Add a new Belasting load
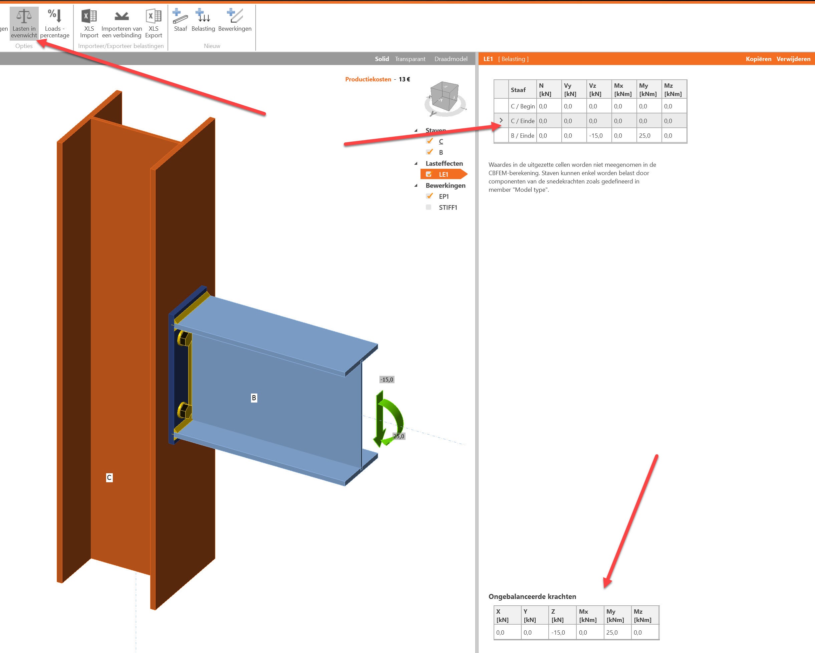 point(203,16)
